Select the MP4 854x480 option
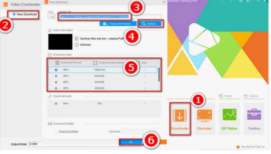271x154 pixels. [103, 76]
